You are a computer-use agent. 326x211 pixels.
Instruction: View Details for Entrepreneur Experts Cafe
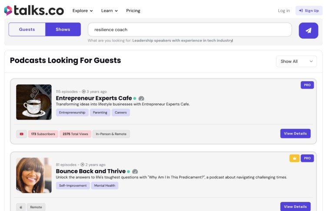click(x=295, y=134)
